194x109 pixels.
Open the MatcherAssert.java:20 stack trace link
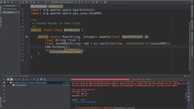pyautogui.click(x=124, y=108)
